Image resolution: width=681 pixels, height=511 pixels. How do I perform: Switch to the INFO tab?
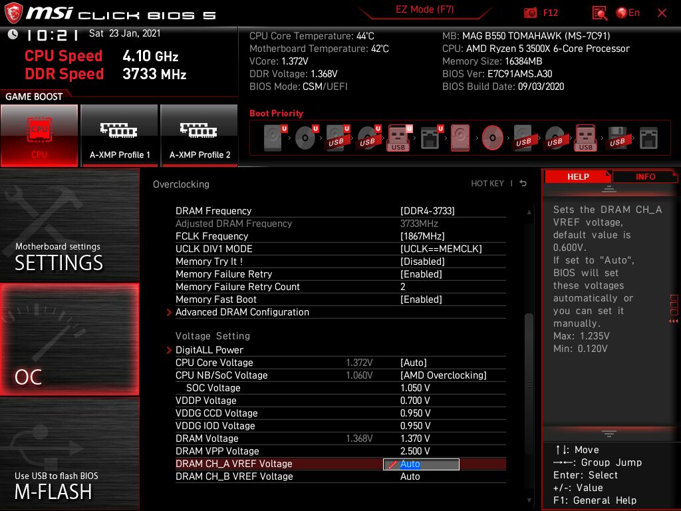tap(645, 176)
